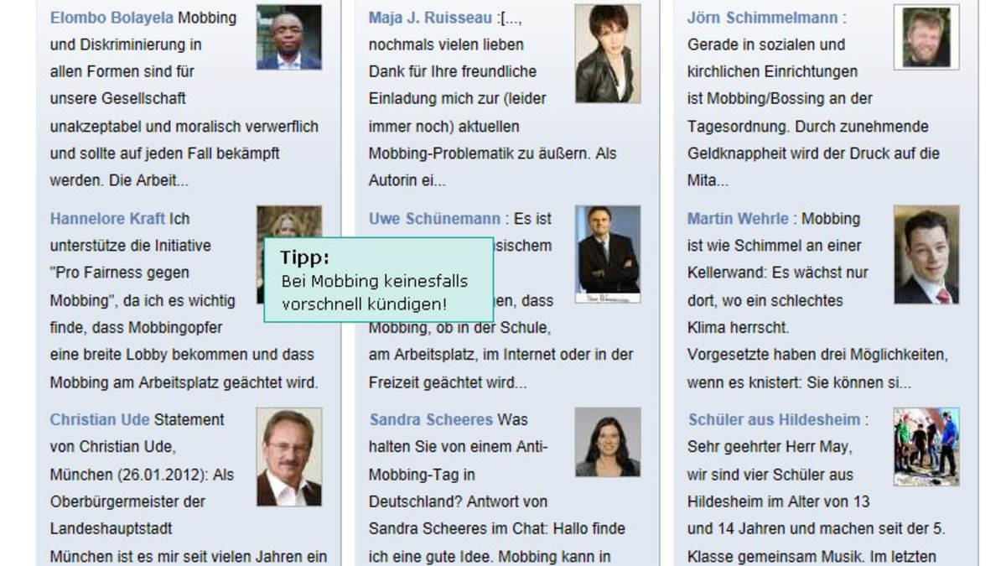Click Hannelore Kraft's partially hidden photo
The width and height of the screenshot is (1006, 566).
[288, 222]
